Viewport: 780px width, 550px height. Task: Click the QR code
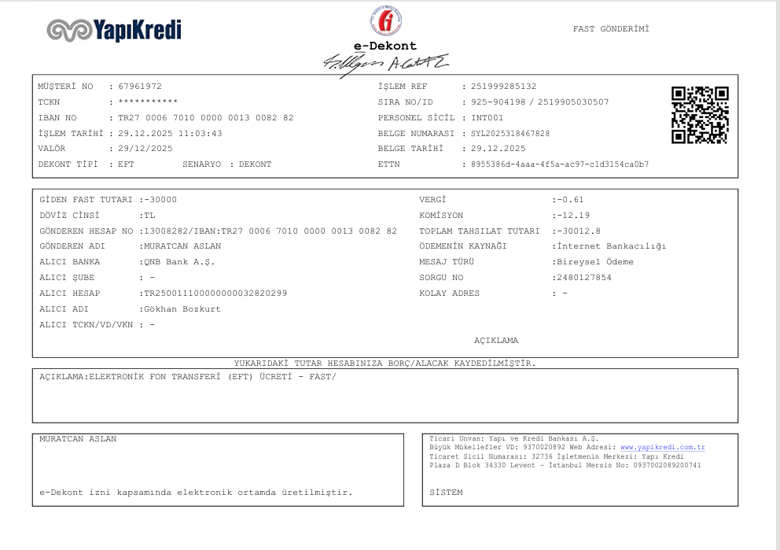tap(700, 115)
